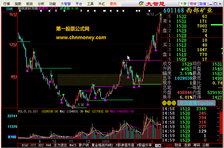Minimize the 大智慧 window

click(211, 4)
